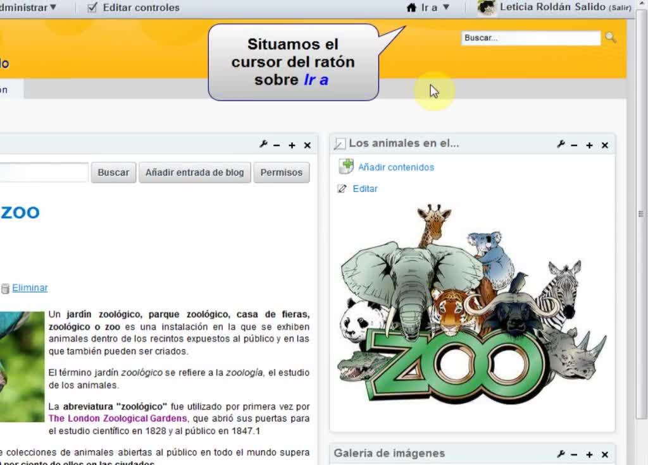Open The London Zoological Gardens link
Screen dimensions: 648x465
(x=118, y=418)
